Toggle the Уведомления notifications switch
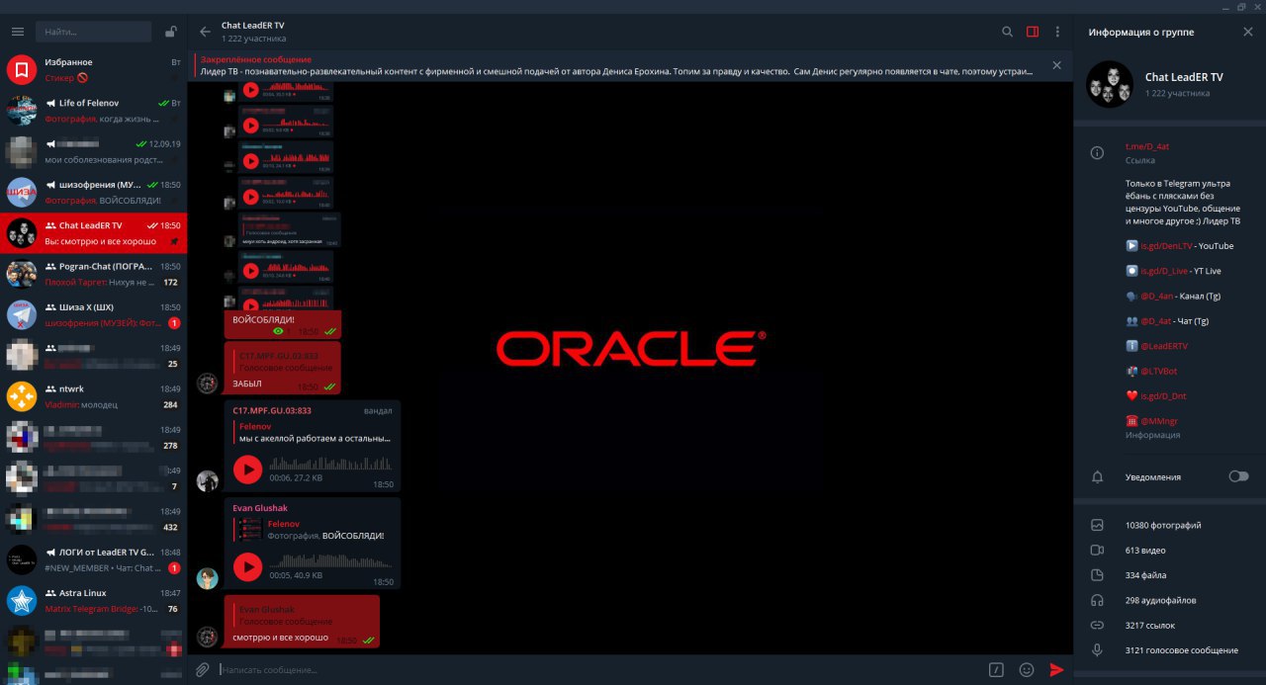Image resolution: width=1266 pixels, height=685 pixels. click(1238, 476)
